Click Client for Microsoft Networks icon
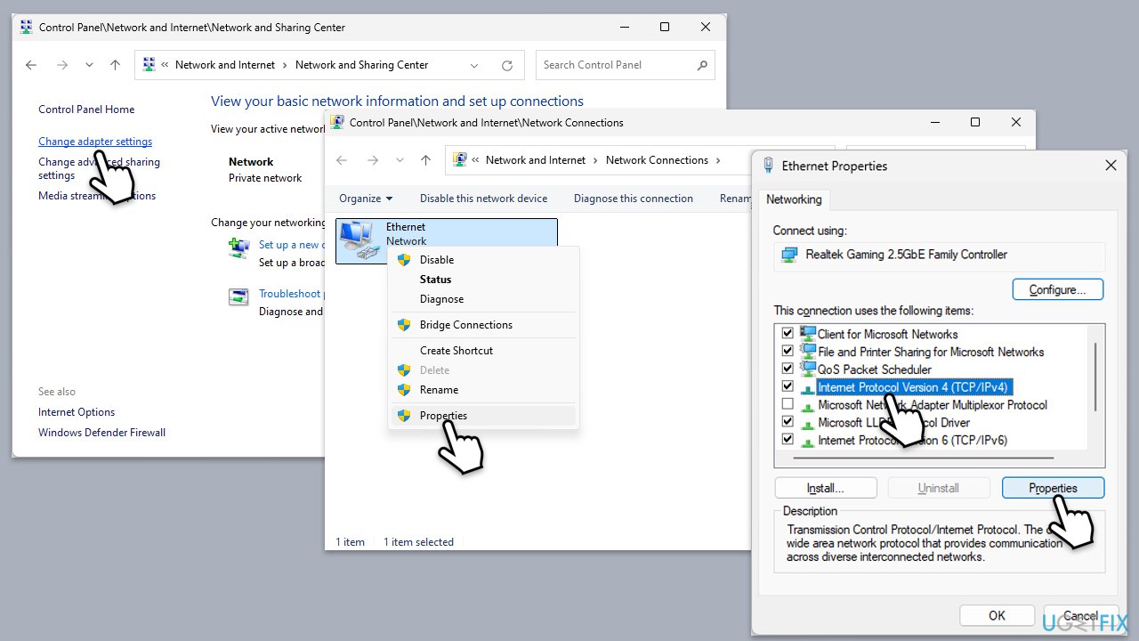The width and height of the screenshot is (1139, 641). (808, 333)
